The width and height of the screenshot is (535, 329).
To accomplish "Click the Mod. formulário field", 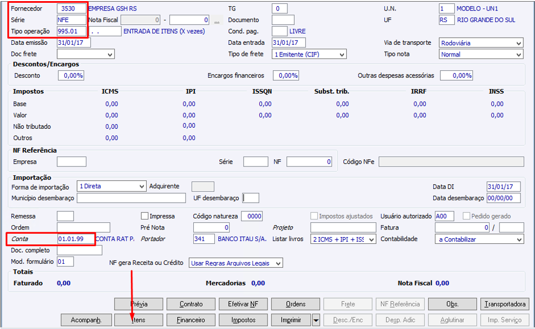I will (x=65, y=262).
